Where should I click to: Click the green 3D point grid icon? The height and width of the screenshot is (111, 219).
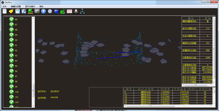[x=63, y=11]
